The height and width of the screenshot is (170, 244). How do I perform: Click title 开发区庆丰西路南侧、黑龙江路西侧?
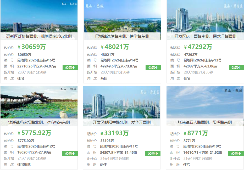205,36
